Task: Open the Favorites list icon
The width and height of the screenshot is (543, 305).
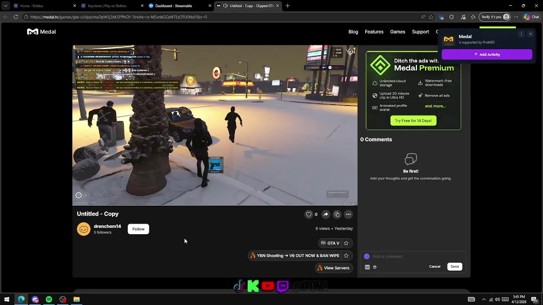Action: coord(473,17)
